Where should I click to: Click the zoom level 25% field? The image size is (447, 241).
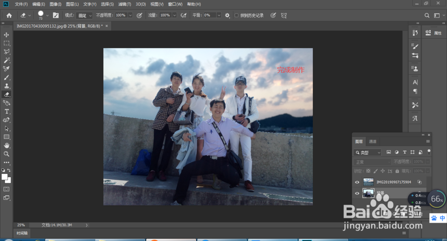[21, 225]
